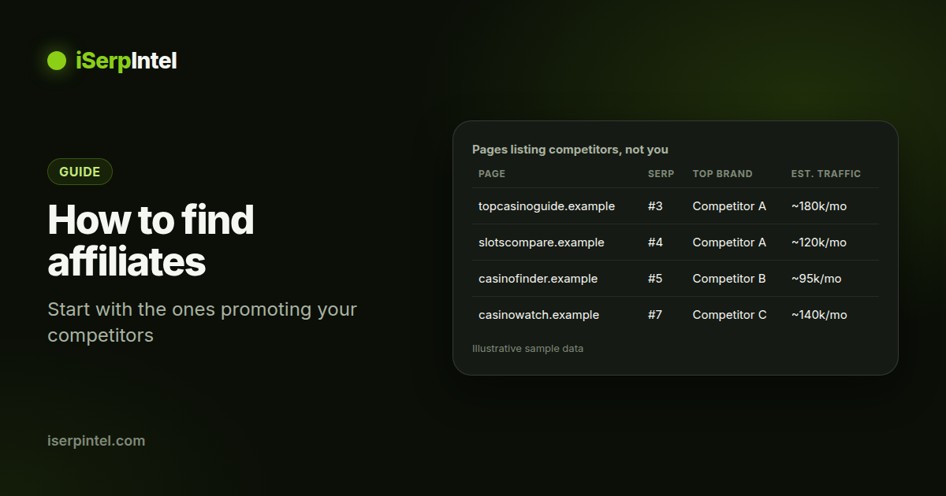Click the ~140k/mo traffic value
Viewport: 946px width, 496px height.
819,315
